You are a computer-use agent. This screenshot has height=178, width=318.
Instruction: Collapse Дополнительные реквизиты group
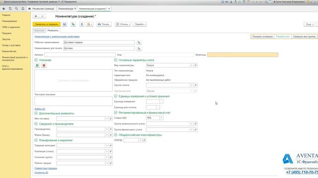click(x=36, y=113)
